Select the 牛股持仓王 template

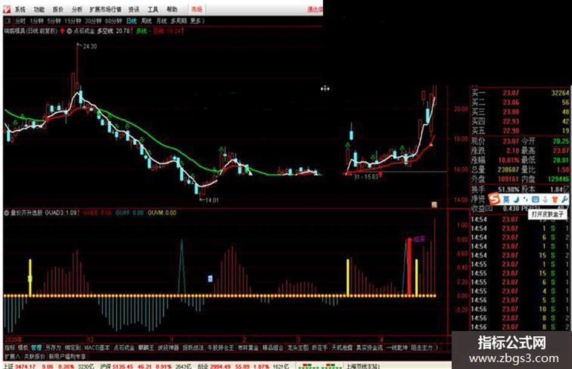pos(220,347)
